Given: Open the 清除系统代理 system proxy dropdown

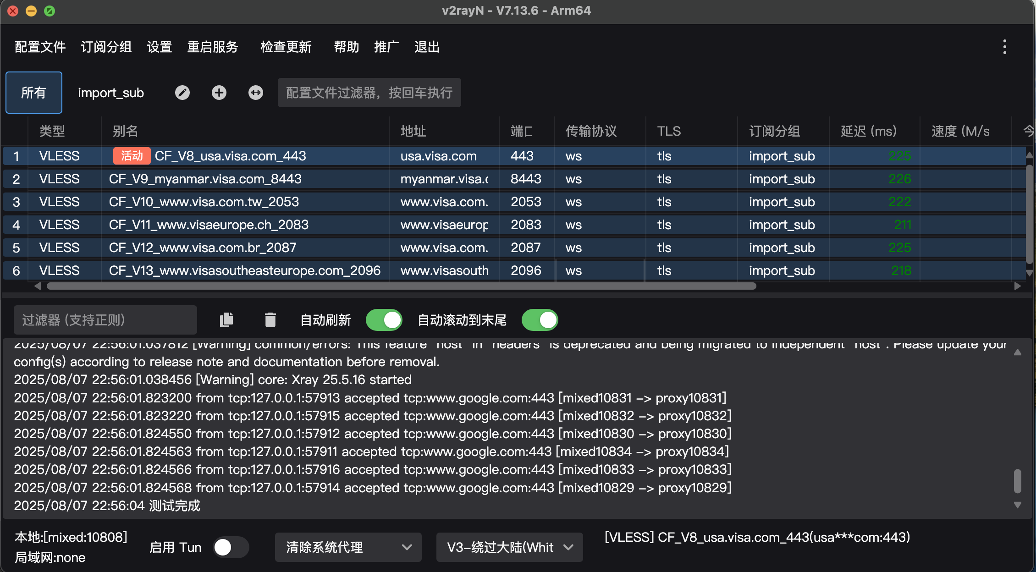Looking at the screenshot, I should tap(348, 547).
